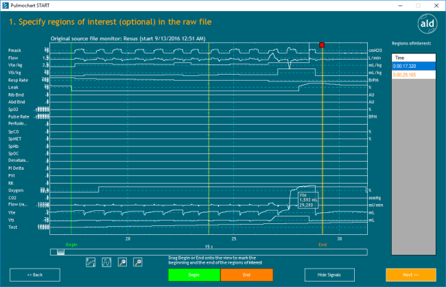Viewport: 446px width, 287px height.
Task: Proceed with the Next button
Action: pyautogui.click(x=410, y=274)
